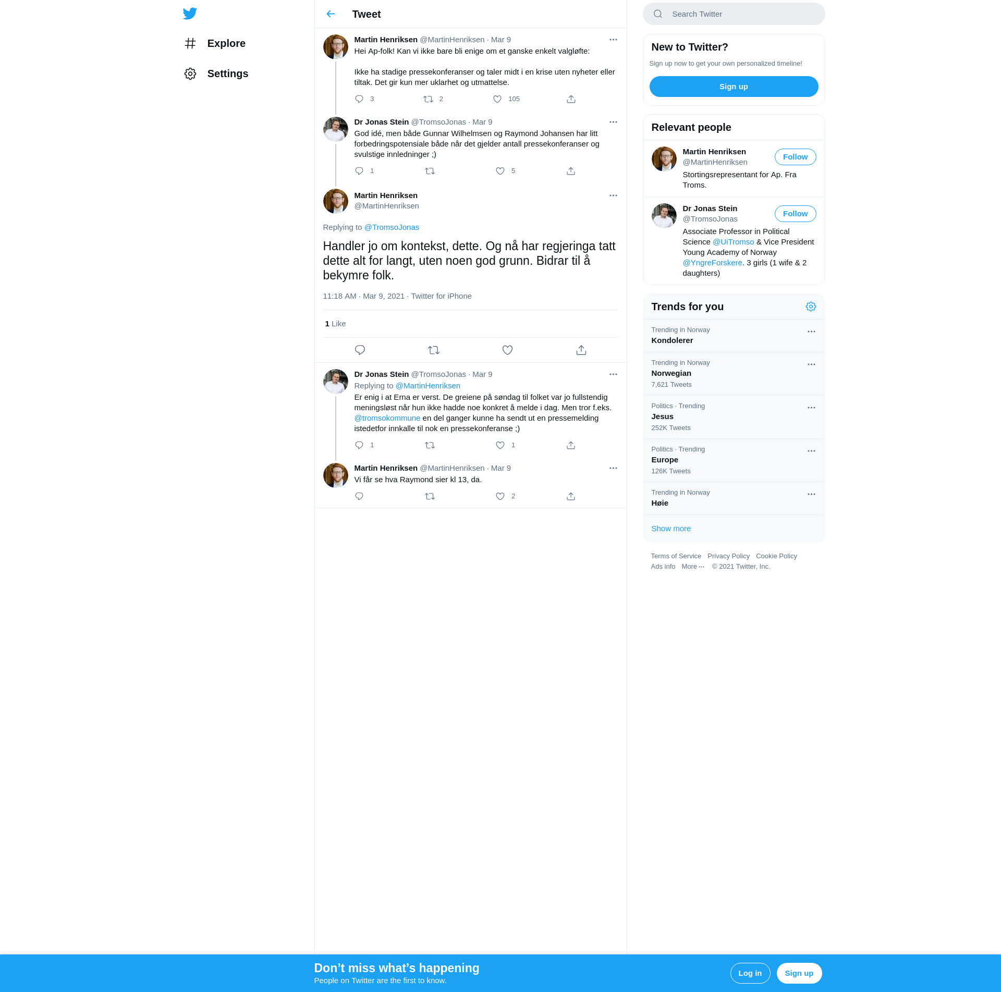Viewport: 1001px width, 992px height.
Task: Like the main Handler jo om kontekst tweet
Action: [507, 350]
